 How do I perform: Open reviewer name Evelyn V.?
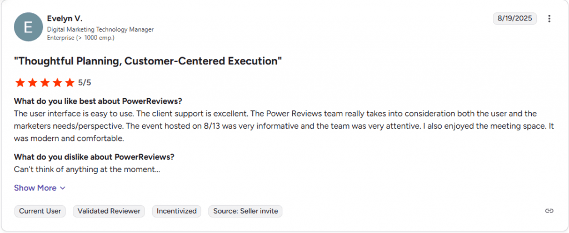(64, 18)
